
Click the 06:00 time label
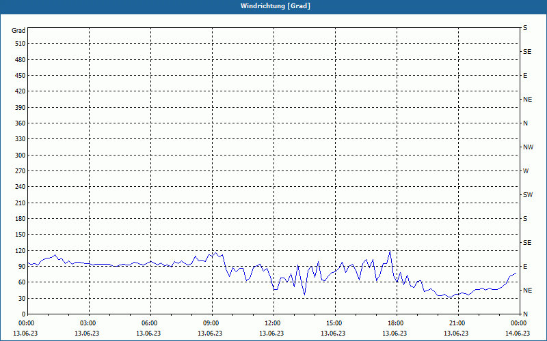tap(150, 323)
